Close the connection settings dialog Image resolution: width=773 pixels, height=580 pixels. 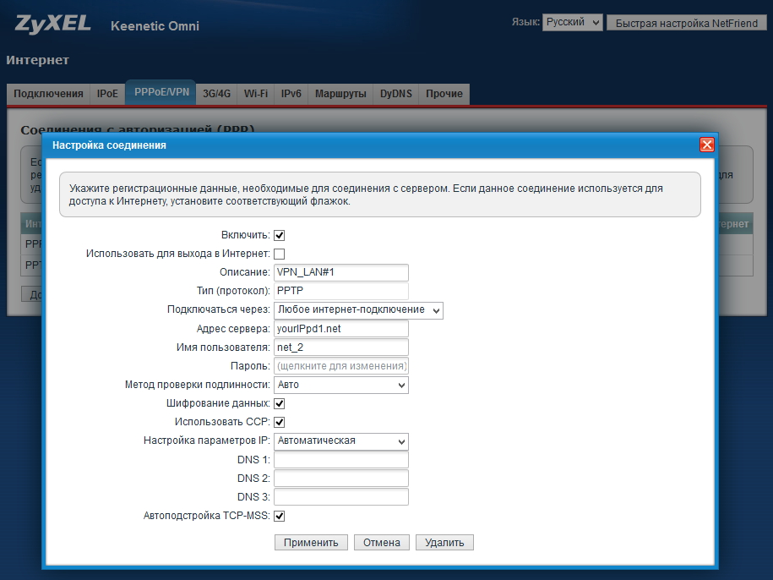[707, 145]
